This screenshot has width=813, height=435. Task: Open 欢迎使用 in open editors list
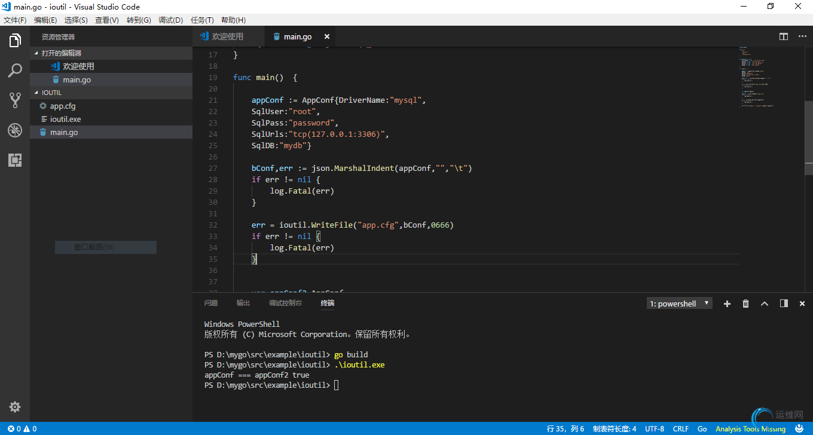(111, 66)
